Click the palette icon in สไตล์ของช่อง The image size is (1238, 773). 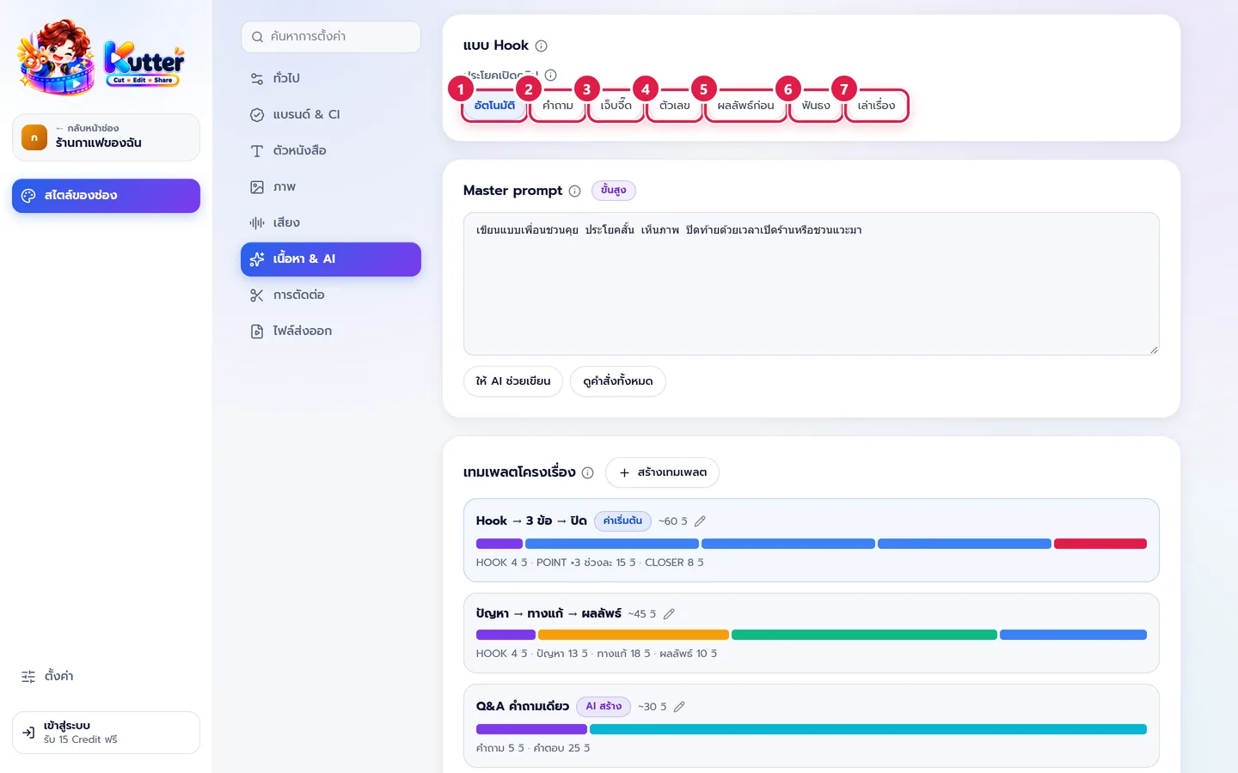click(28, 196)
